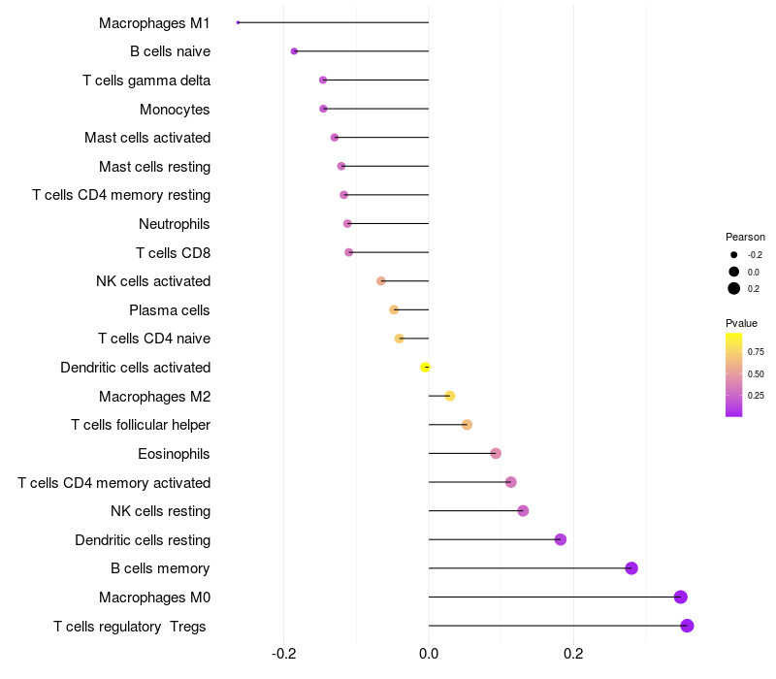
Task: Click the T cells regulatory Tregs dot
Action: coord(687,626)
